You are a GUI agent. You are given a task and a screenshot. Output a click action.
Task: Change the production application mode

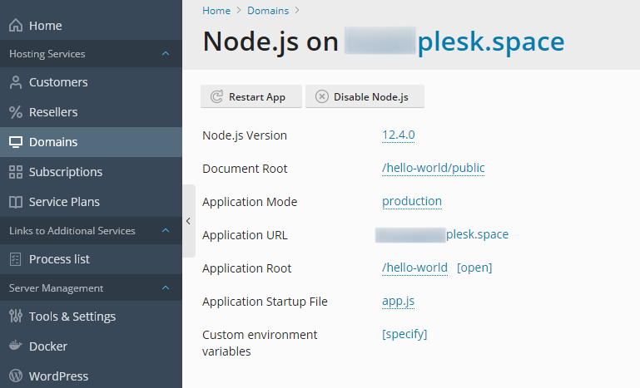pyautogui.click(x=412, y=201)
